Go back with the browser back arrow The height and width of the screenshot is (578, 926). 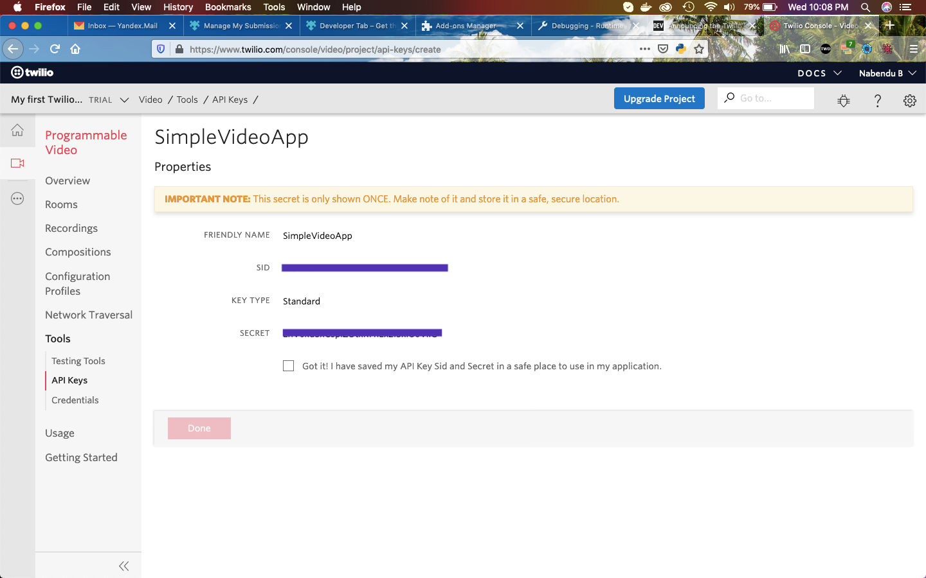13,49
